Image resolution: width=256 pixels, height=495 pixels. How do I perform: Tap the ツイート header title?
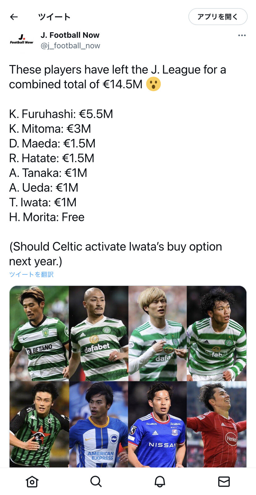[54, 17]
